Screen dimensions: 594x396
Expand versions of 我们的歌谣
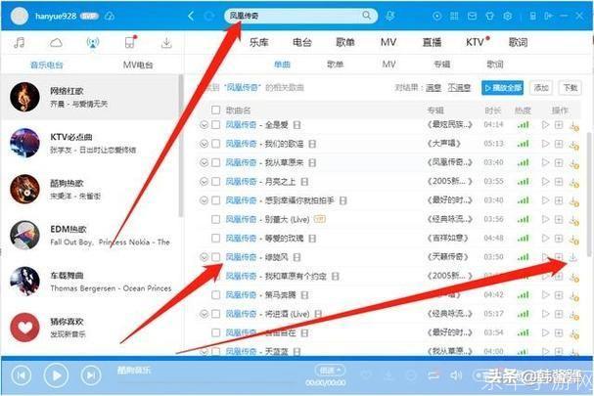point(204,144)
